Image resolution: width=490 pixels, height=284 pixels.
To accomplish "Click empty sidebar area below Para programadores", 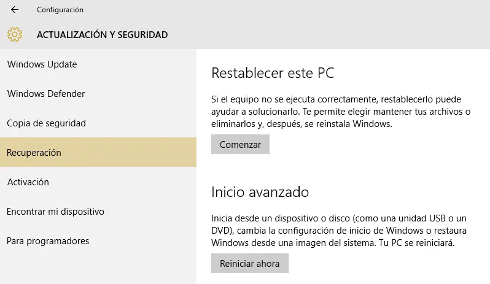I will (x=98, y=267).
